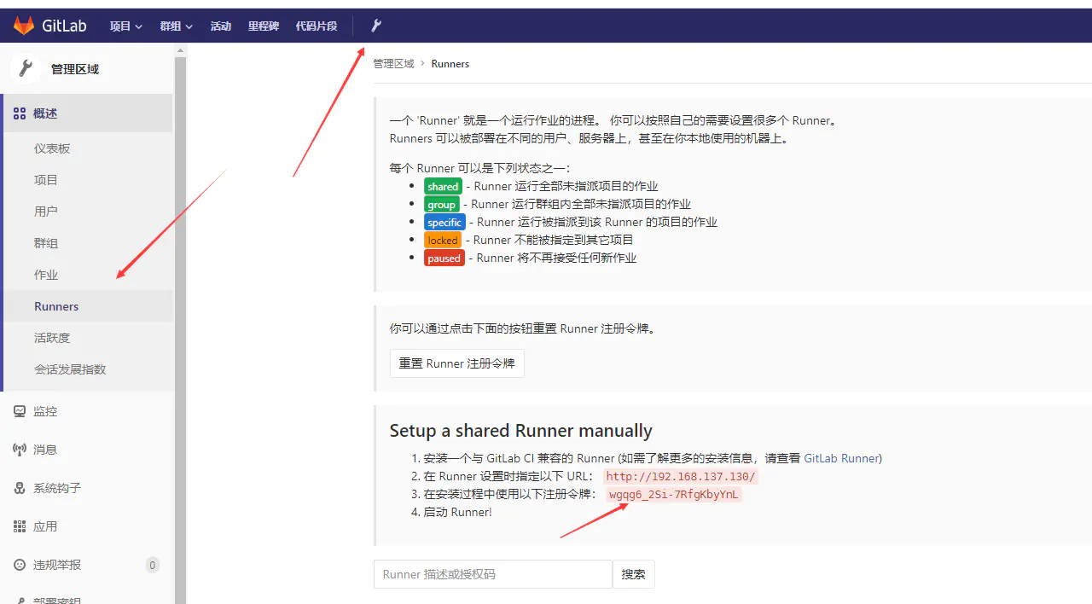1092x604 pixels.
Task: Click the 启动 Runner! step text
Action: (457, 513)
